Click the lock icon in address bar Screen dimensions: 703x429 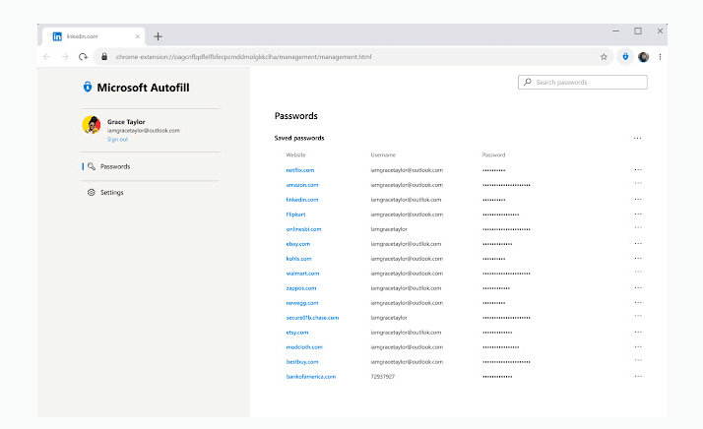tap(104, 57)
